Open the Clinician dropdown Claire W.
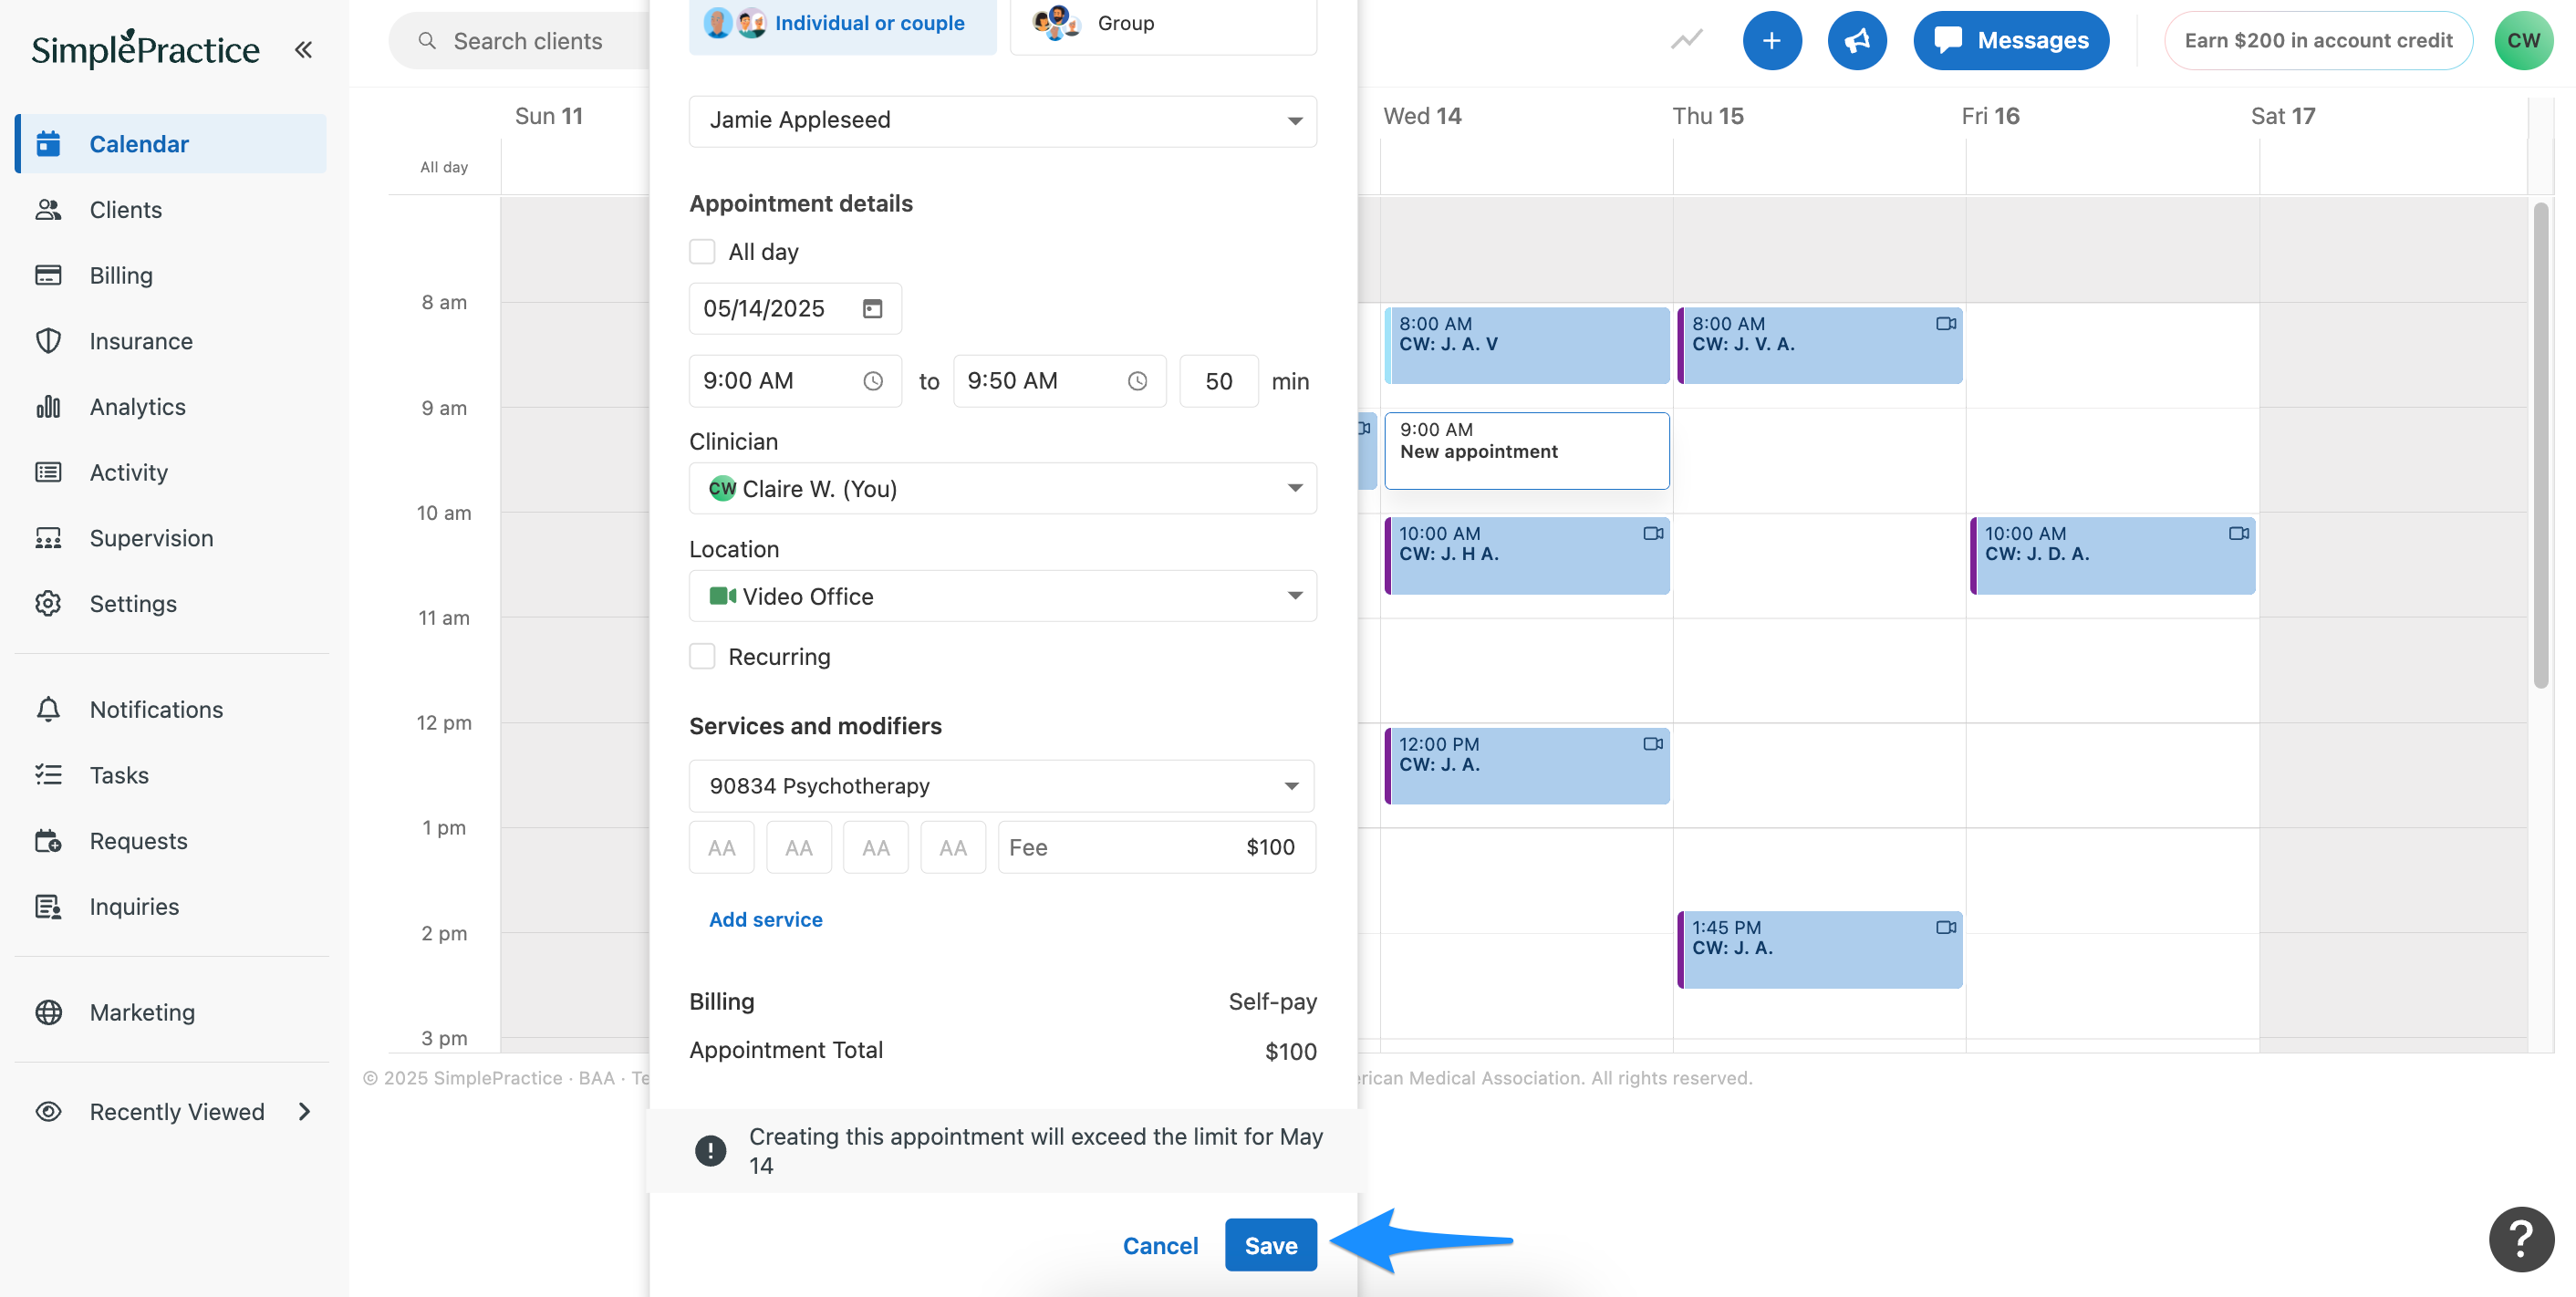The height and width of the screenshot is (1297, 2576). click(1002, 489)
